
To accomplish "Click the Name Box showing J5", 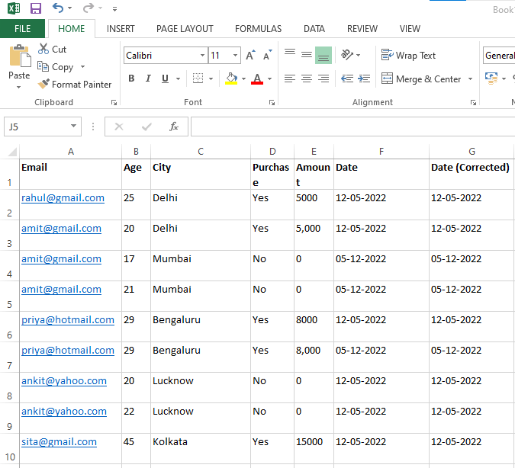I will [x=37, y=127].
